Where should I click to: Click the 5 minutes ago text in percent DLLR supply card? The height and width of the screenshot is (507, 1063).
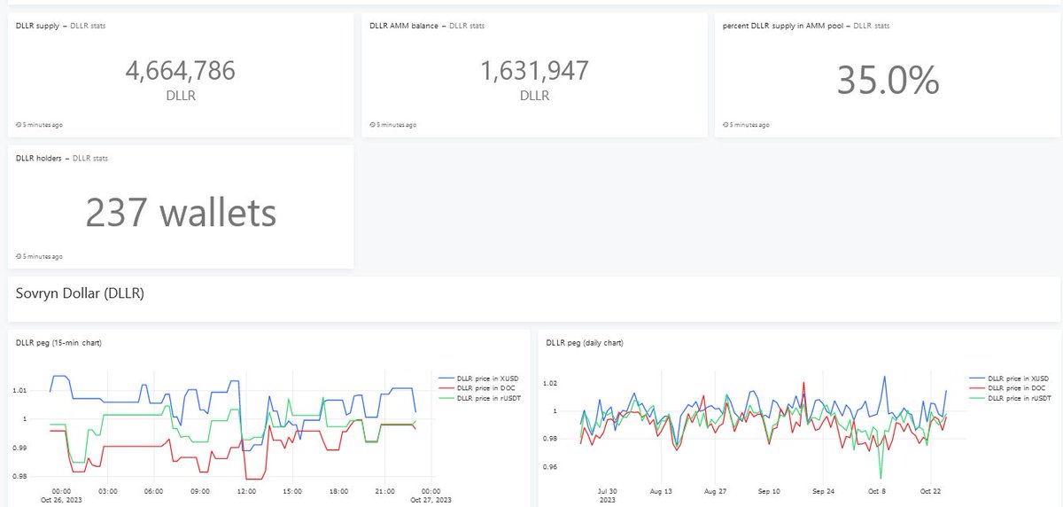point(749,125)
